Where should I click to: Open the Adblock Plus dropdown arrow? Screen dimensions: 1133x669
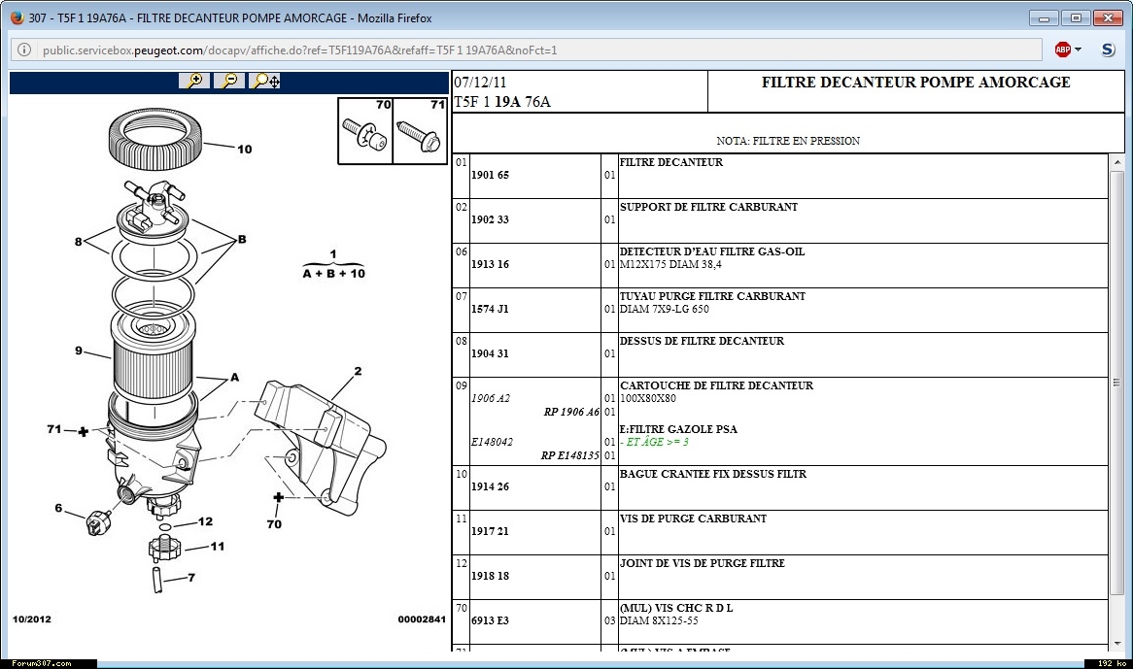[x=1079, y=50]
